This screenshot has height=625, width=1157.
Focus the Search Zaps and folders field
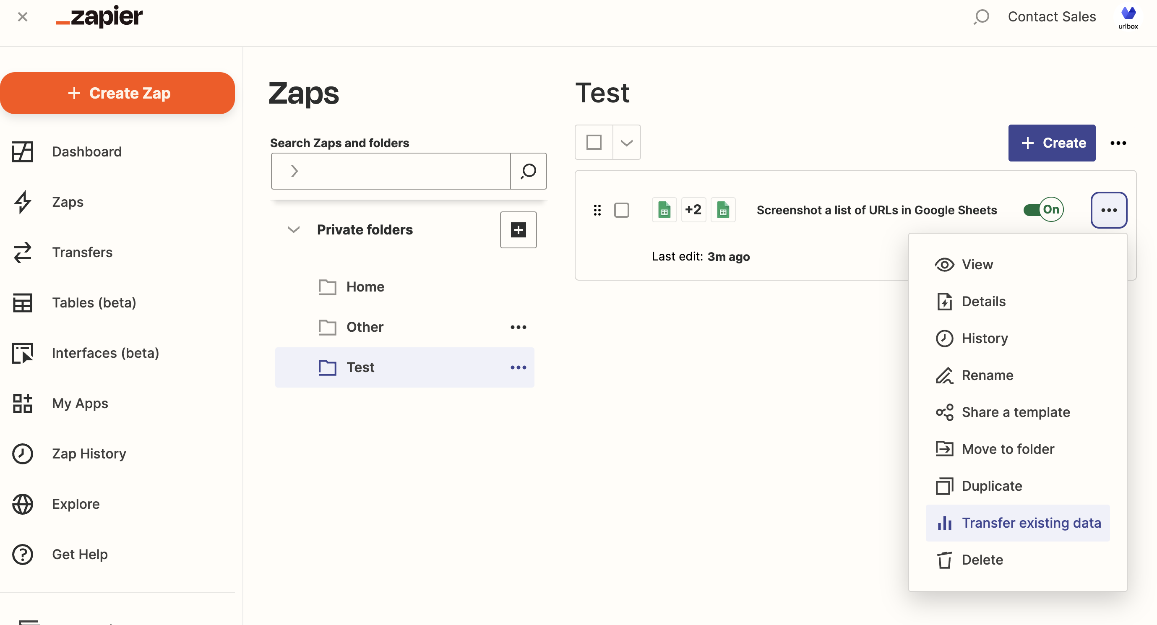click(x=391, y=171)
